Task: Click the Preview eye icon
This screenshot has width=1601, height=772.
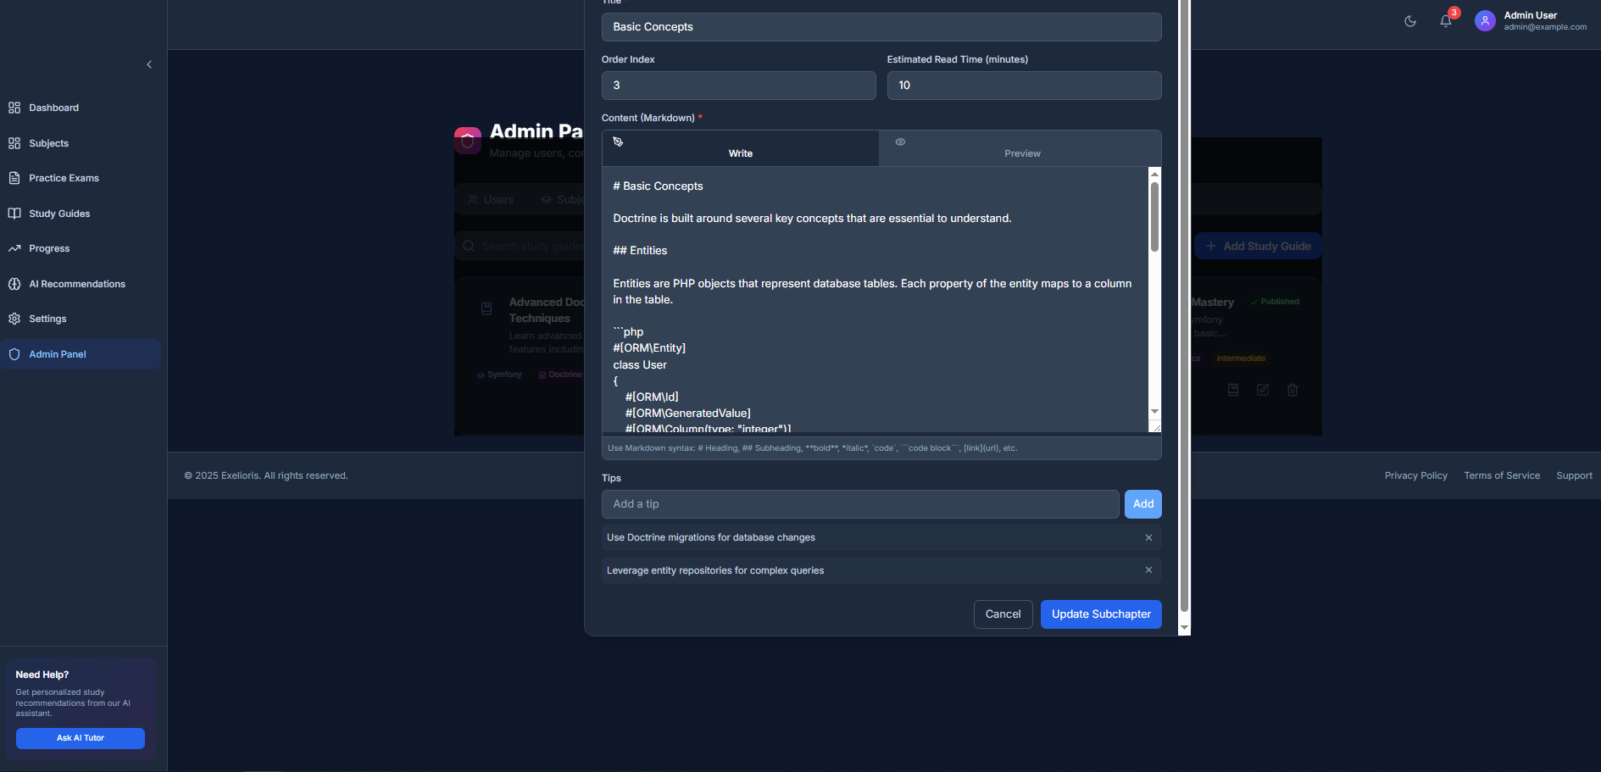Action: (900, 142)
